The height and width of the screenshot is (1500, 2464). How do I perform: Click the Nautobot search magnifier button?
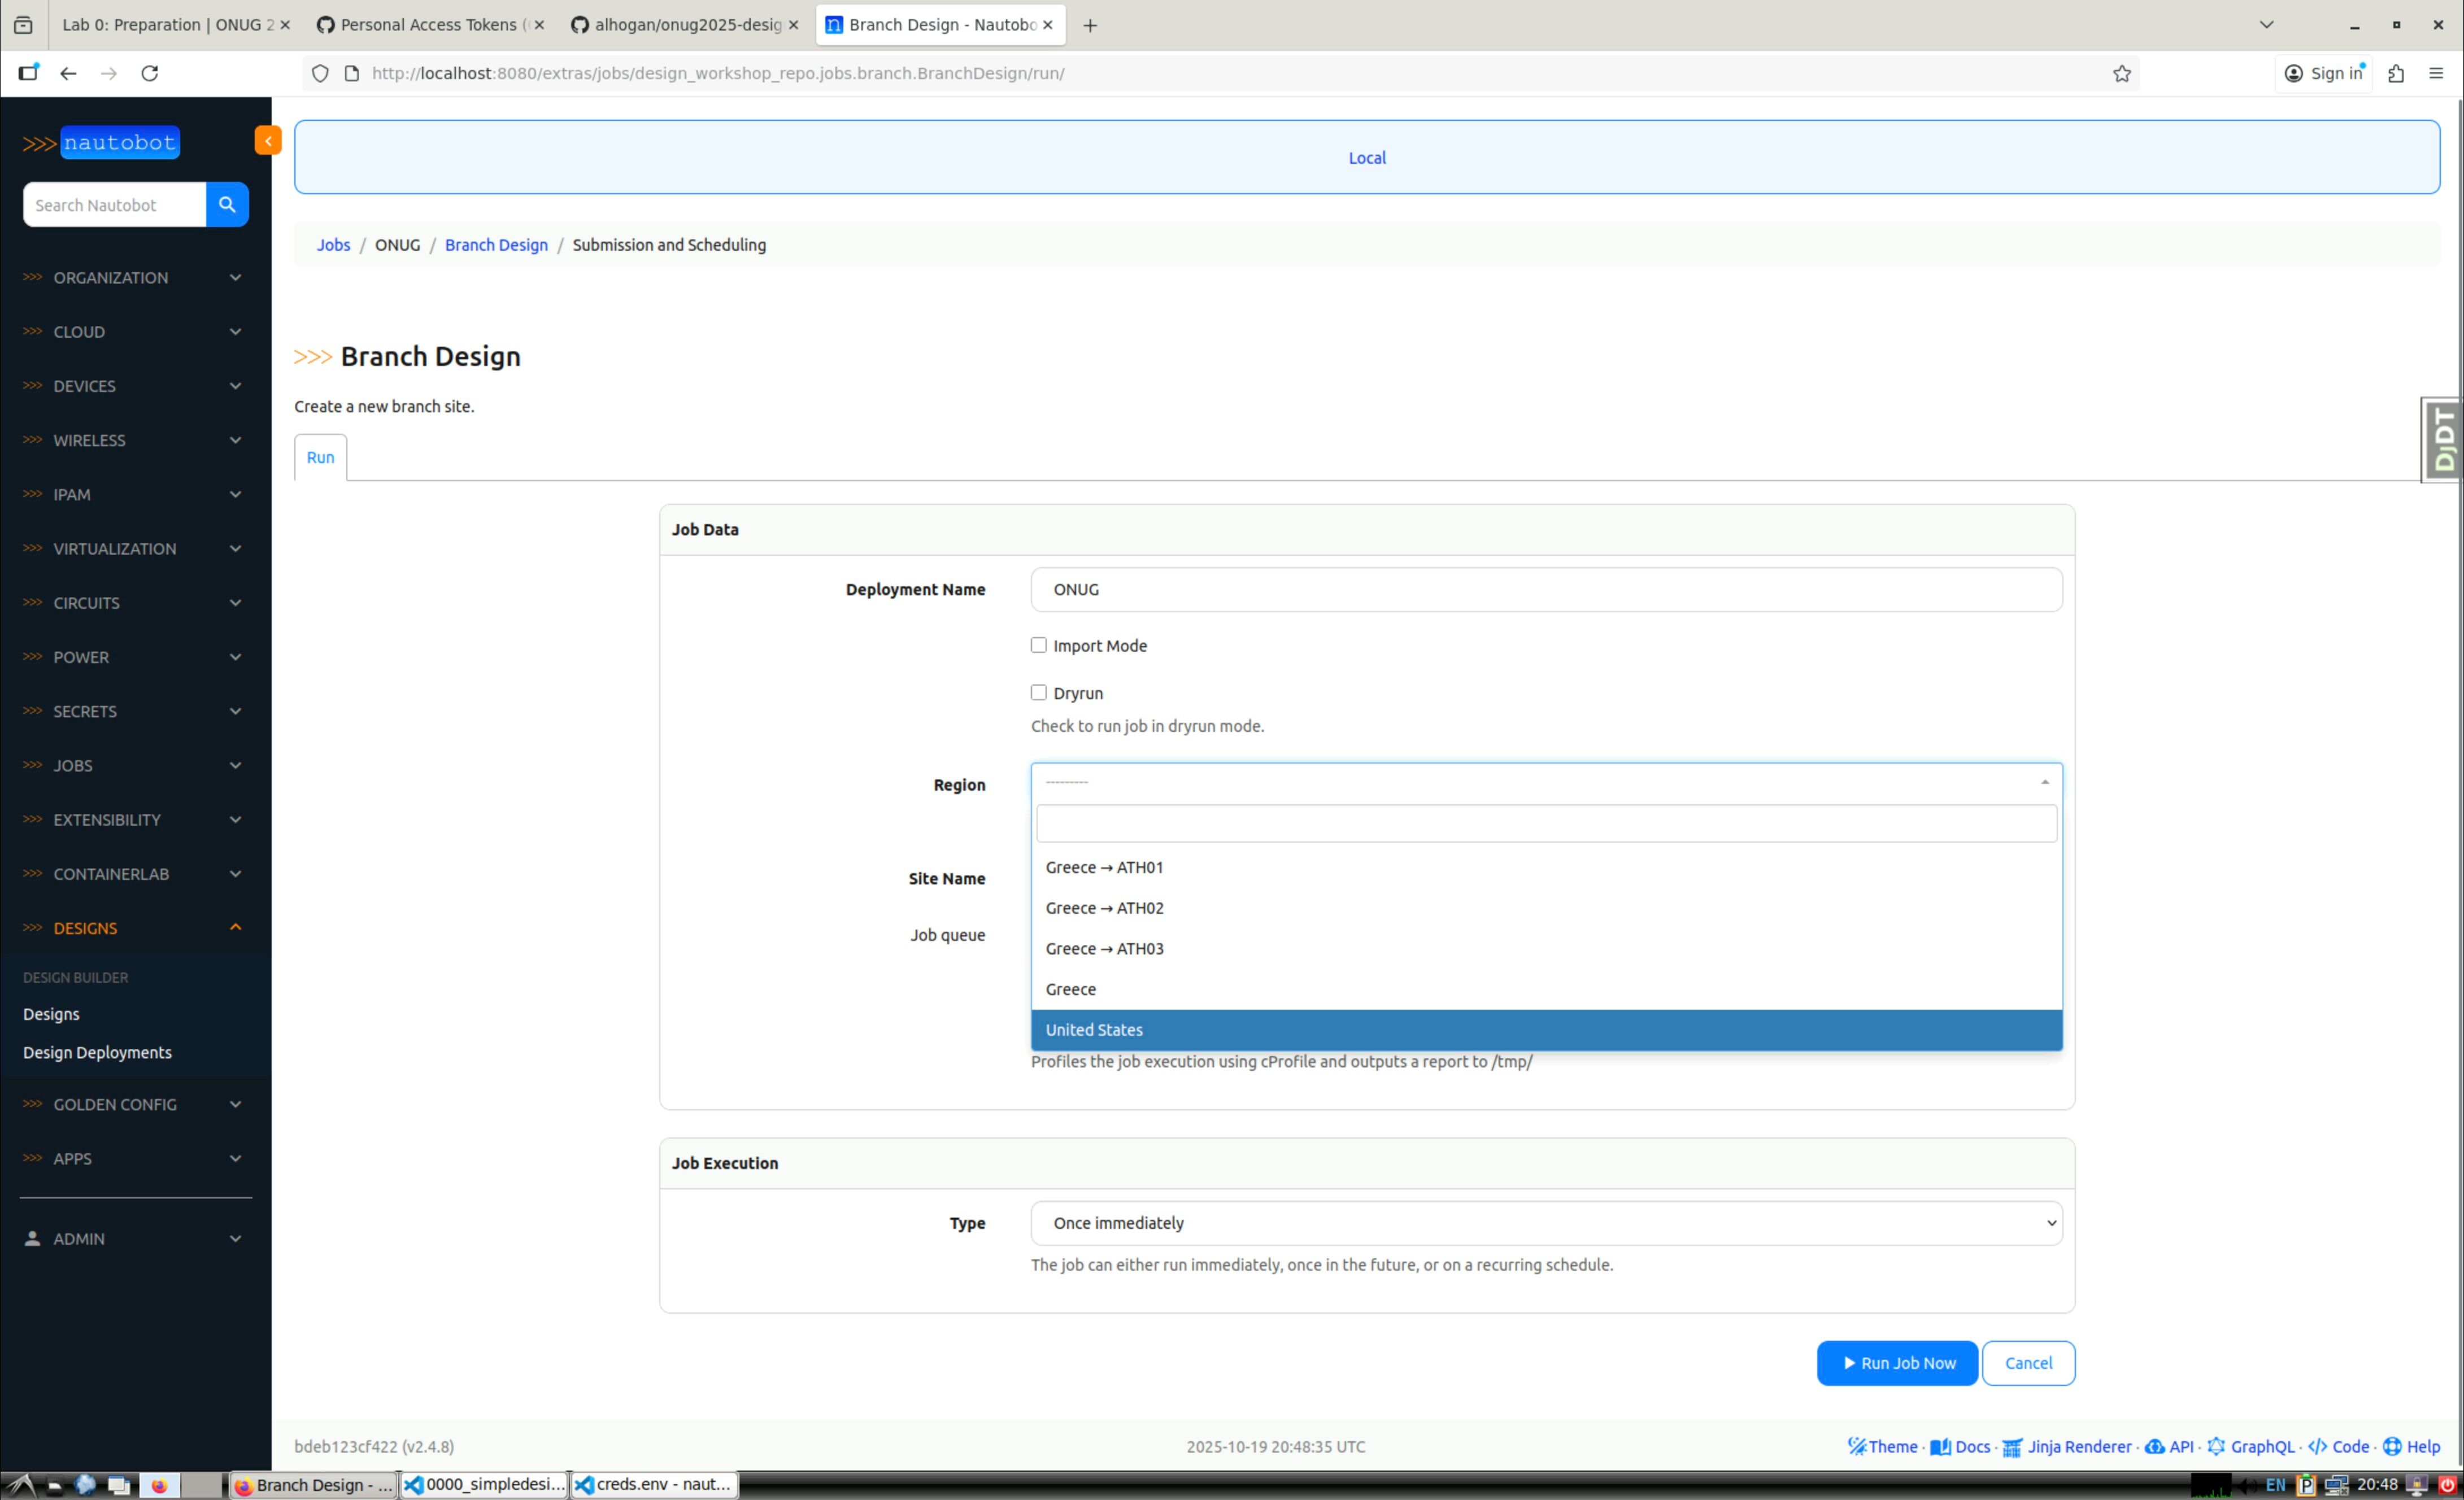pos(227,204)
